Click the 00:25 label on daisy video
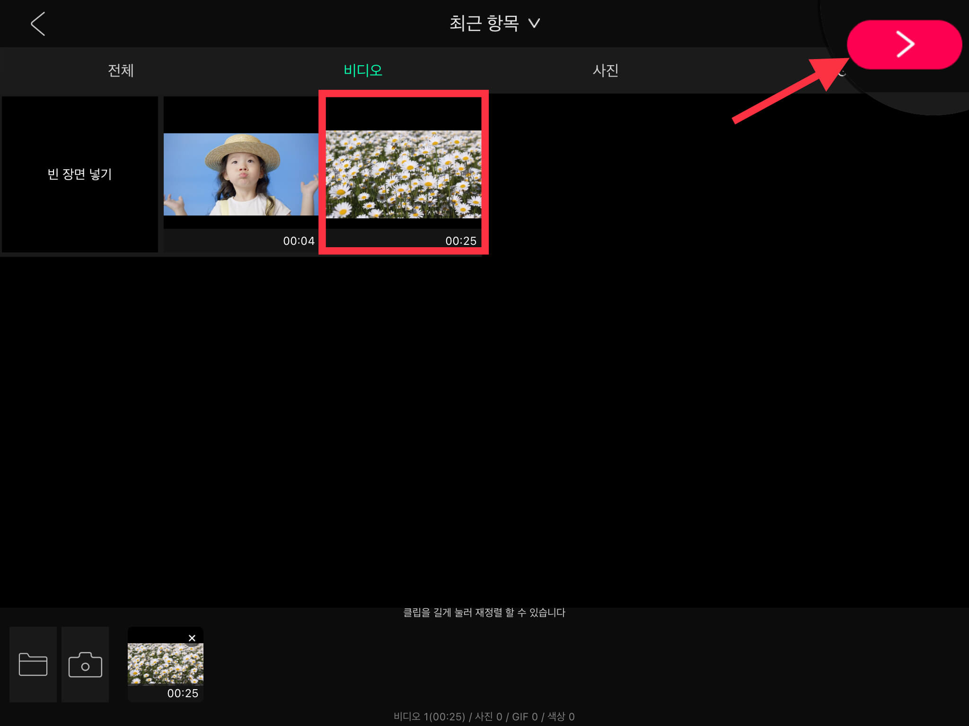Screen dimensions: 969x726 [460, 241]
